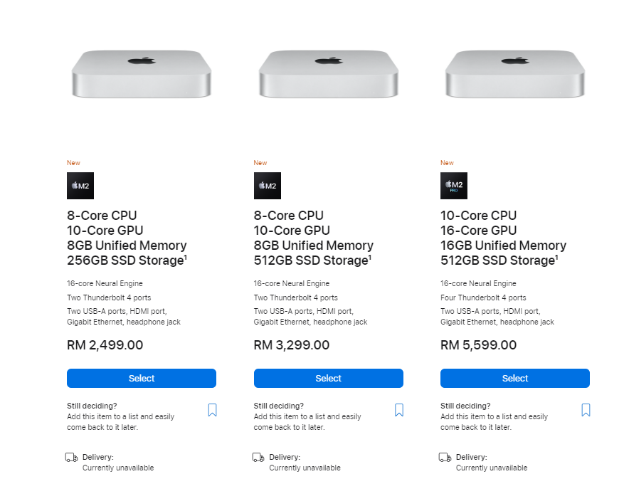This screenshot has height=479, width=624.
Task: Click the first Mac mini product image
Action: [x=142, y=73]
